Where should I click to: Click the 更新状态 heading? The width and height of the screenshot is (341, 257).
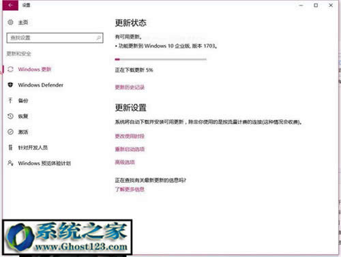click(x=130, y=22)
